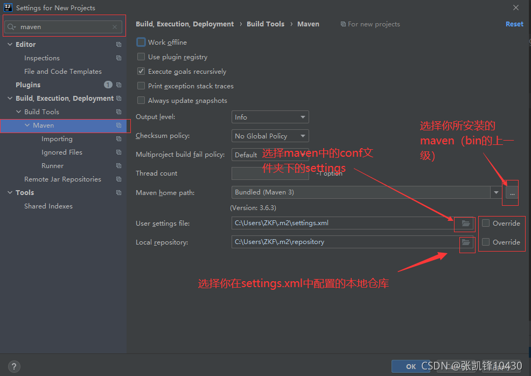This screenshot has height=376, width=531.
Task: Open the help question mark at bottom left
Action: 13,366
